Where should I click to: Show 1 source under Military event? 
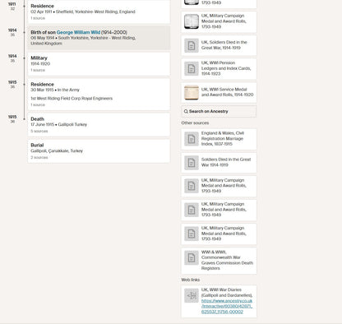(x=38, y=70)
